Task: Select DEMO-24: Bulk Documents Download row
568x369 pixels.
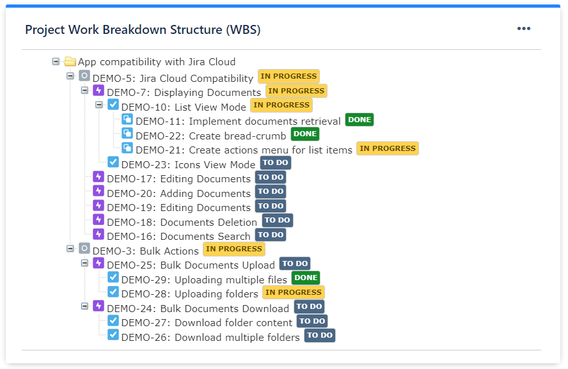Action: point(198,308)
